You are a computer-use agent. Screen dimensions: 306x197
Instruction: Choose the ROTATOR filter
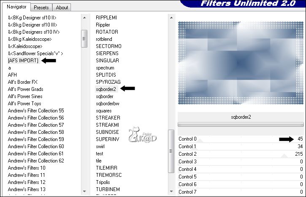(x=107, y=32)
